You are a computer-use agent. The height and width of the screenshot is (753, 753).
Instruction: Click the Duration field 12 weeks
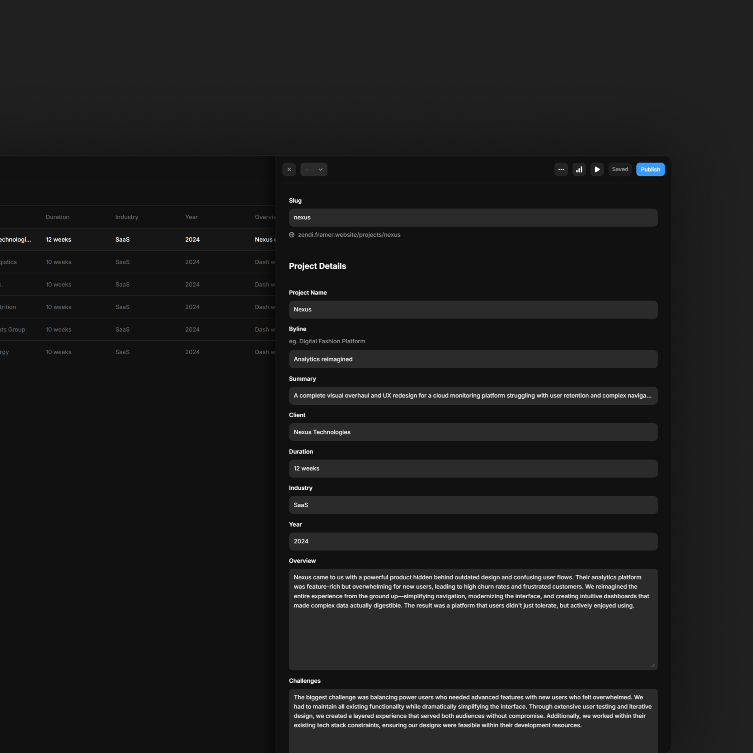(473, 468)
